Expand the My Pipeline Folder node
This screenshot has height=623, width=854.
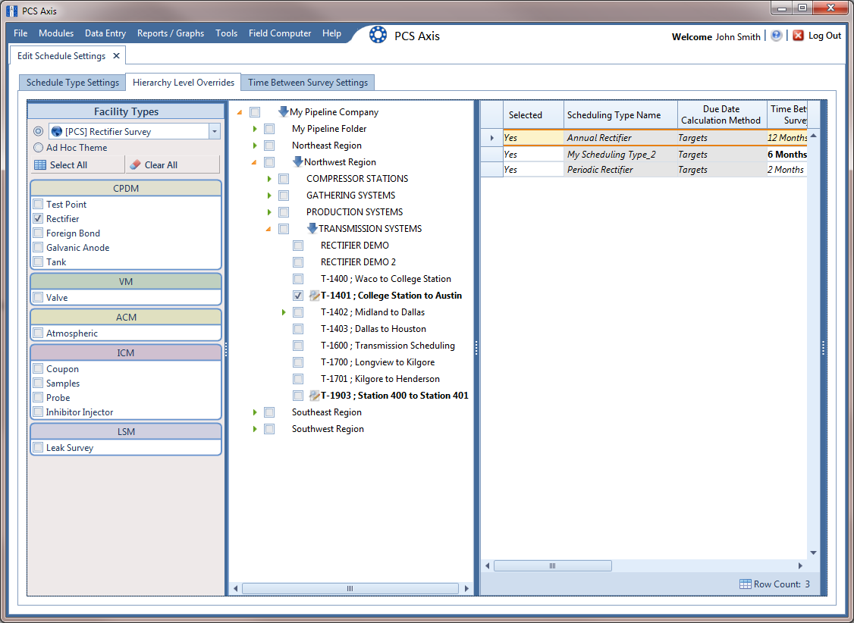click(x=254, y=129)
